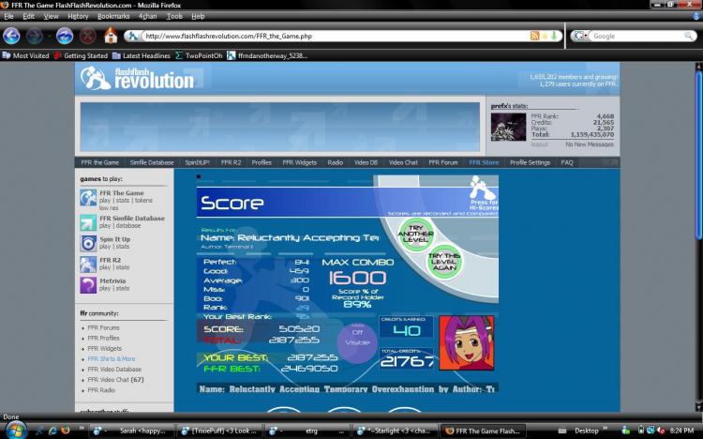Open the FFR Shirts & More link
Image resolution: width=703 pixels, height=439 pixels.
coord(112,358)
